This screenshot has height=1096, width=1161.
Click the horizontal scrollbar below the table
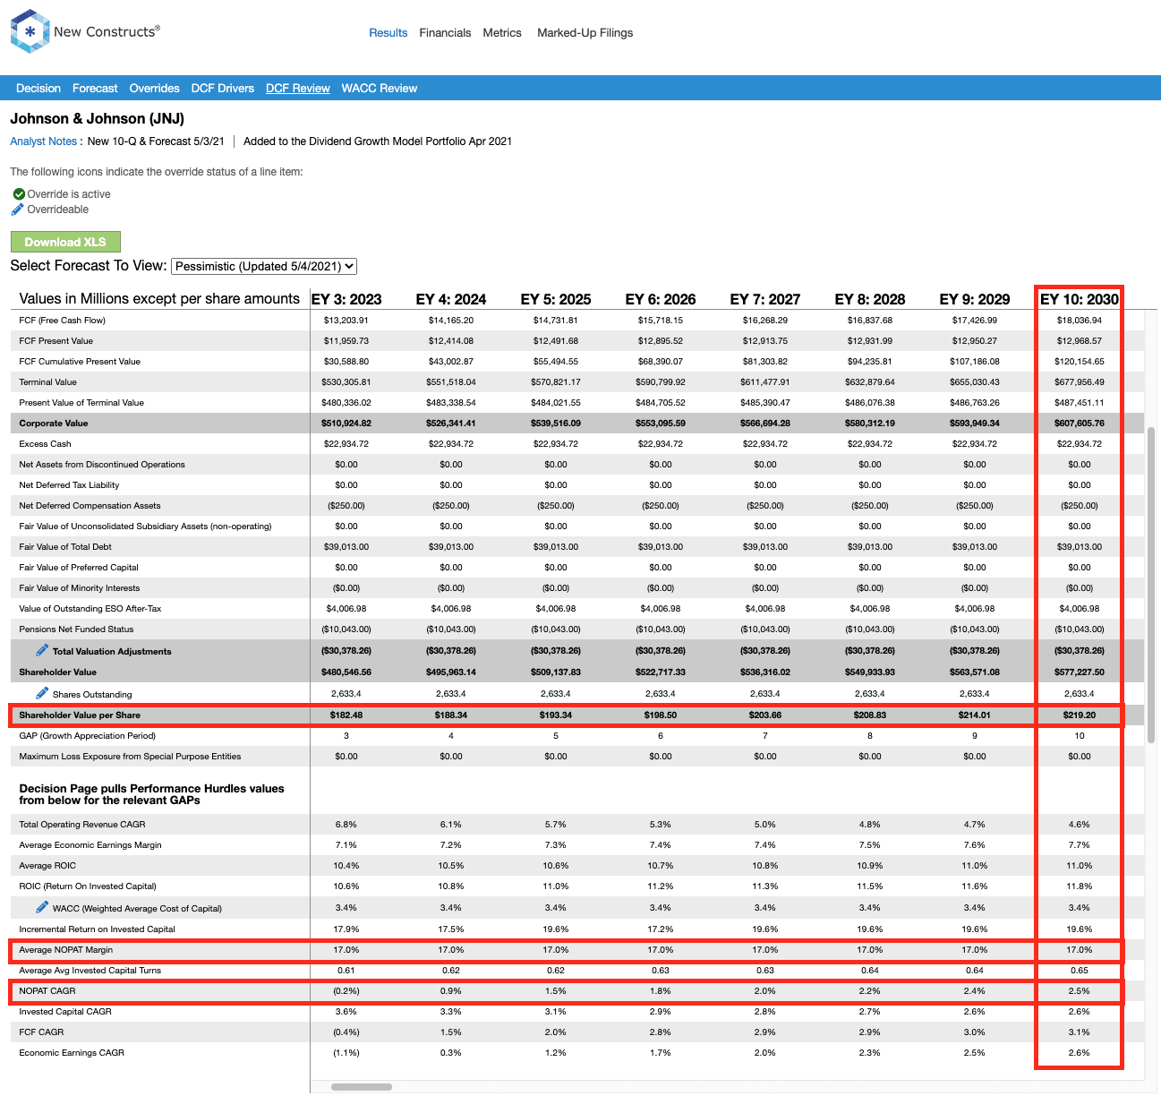coord(362,1087)
